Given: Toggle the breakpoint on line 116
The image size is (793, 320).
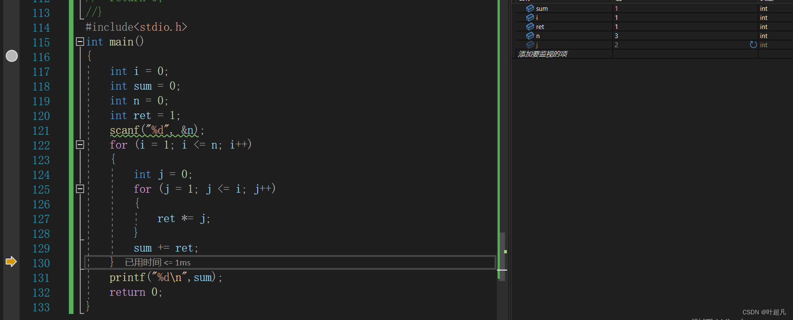Looking at the screenshot, I should click(x=12, y=56).
